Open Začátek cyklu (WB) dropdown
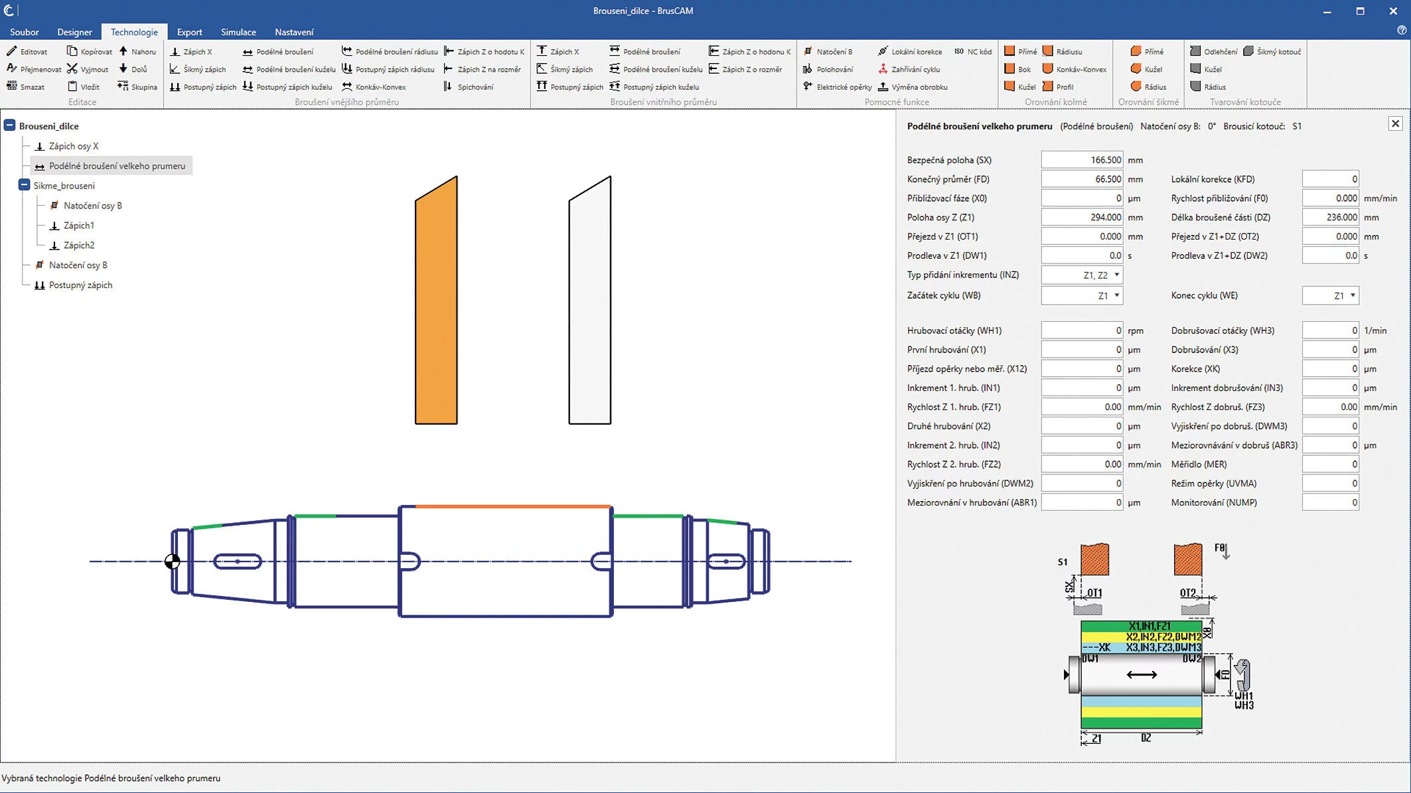Screen dimensions: 1411x793 [x=1082, y=295]
